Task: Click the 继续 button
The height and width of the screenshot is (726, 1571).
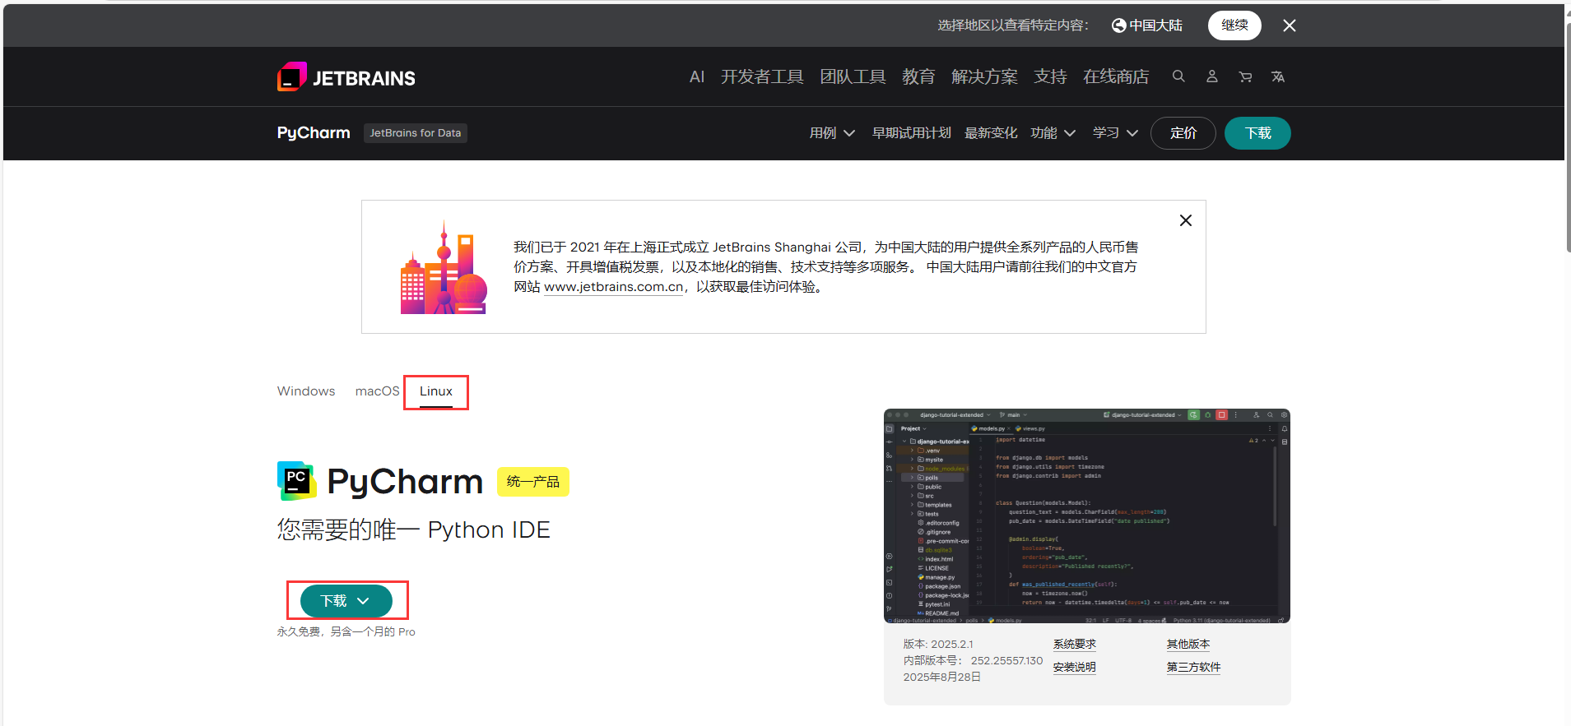Action: [1234, 25]
